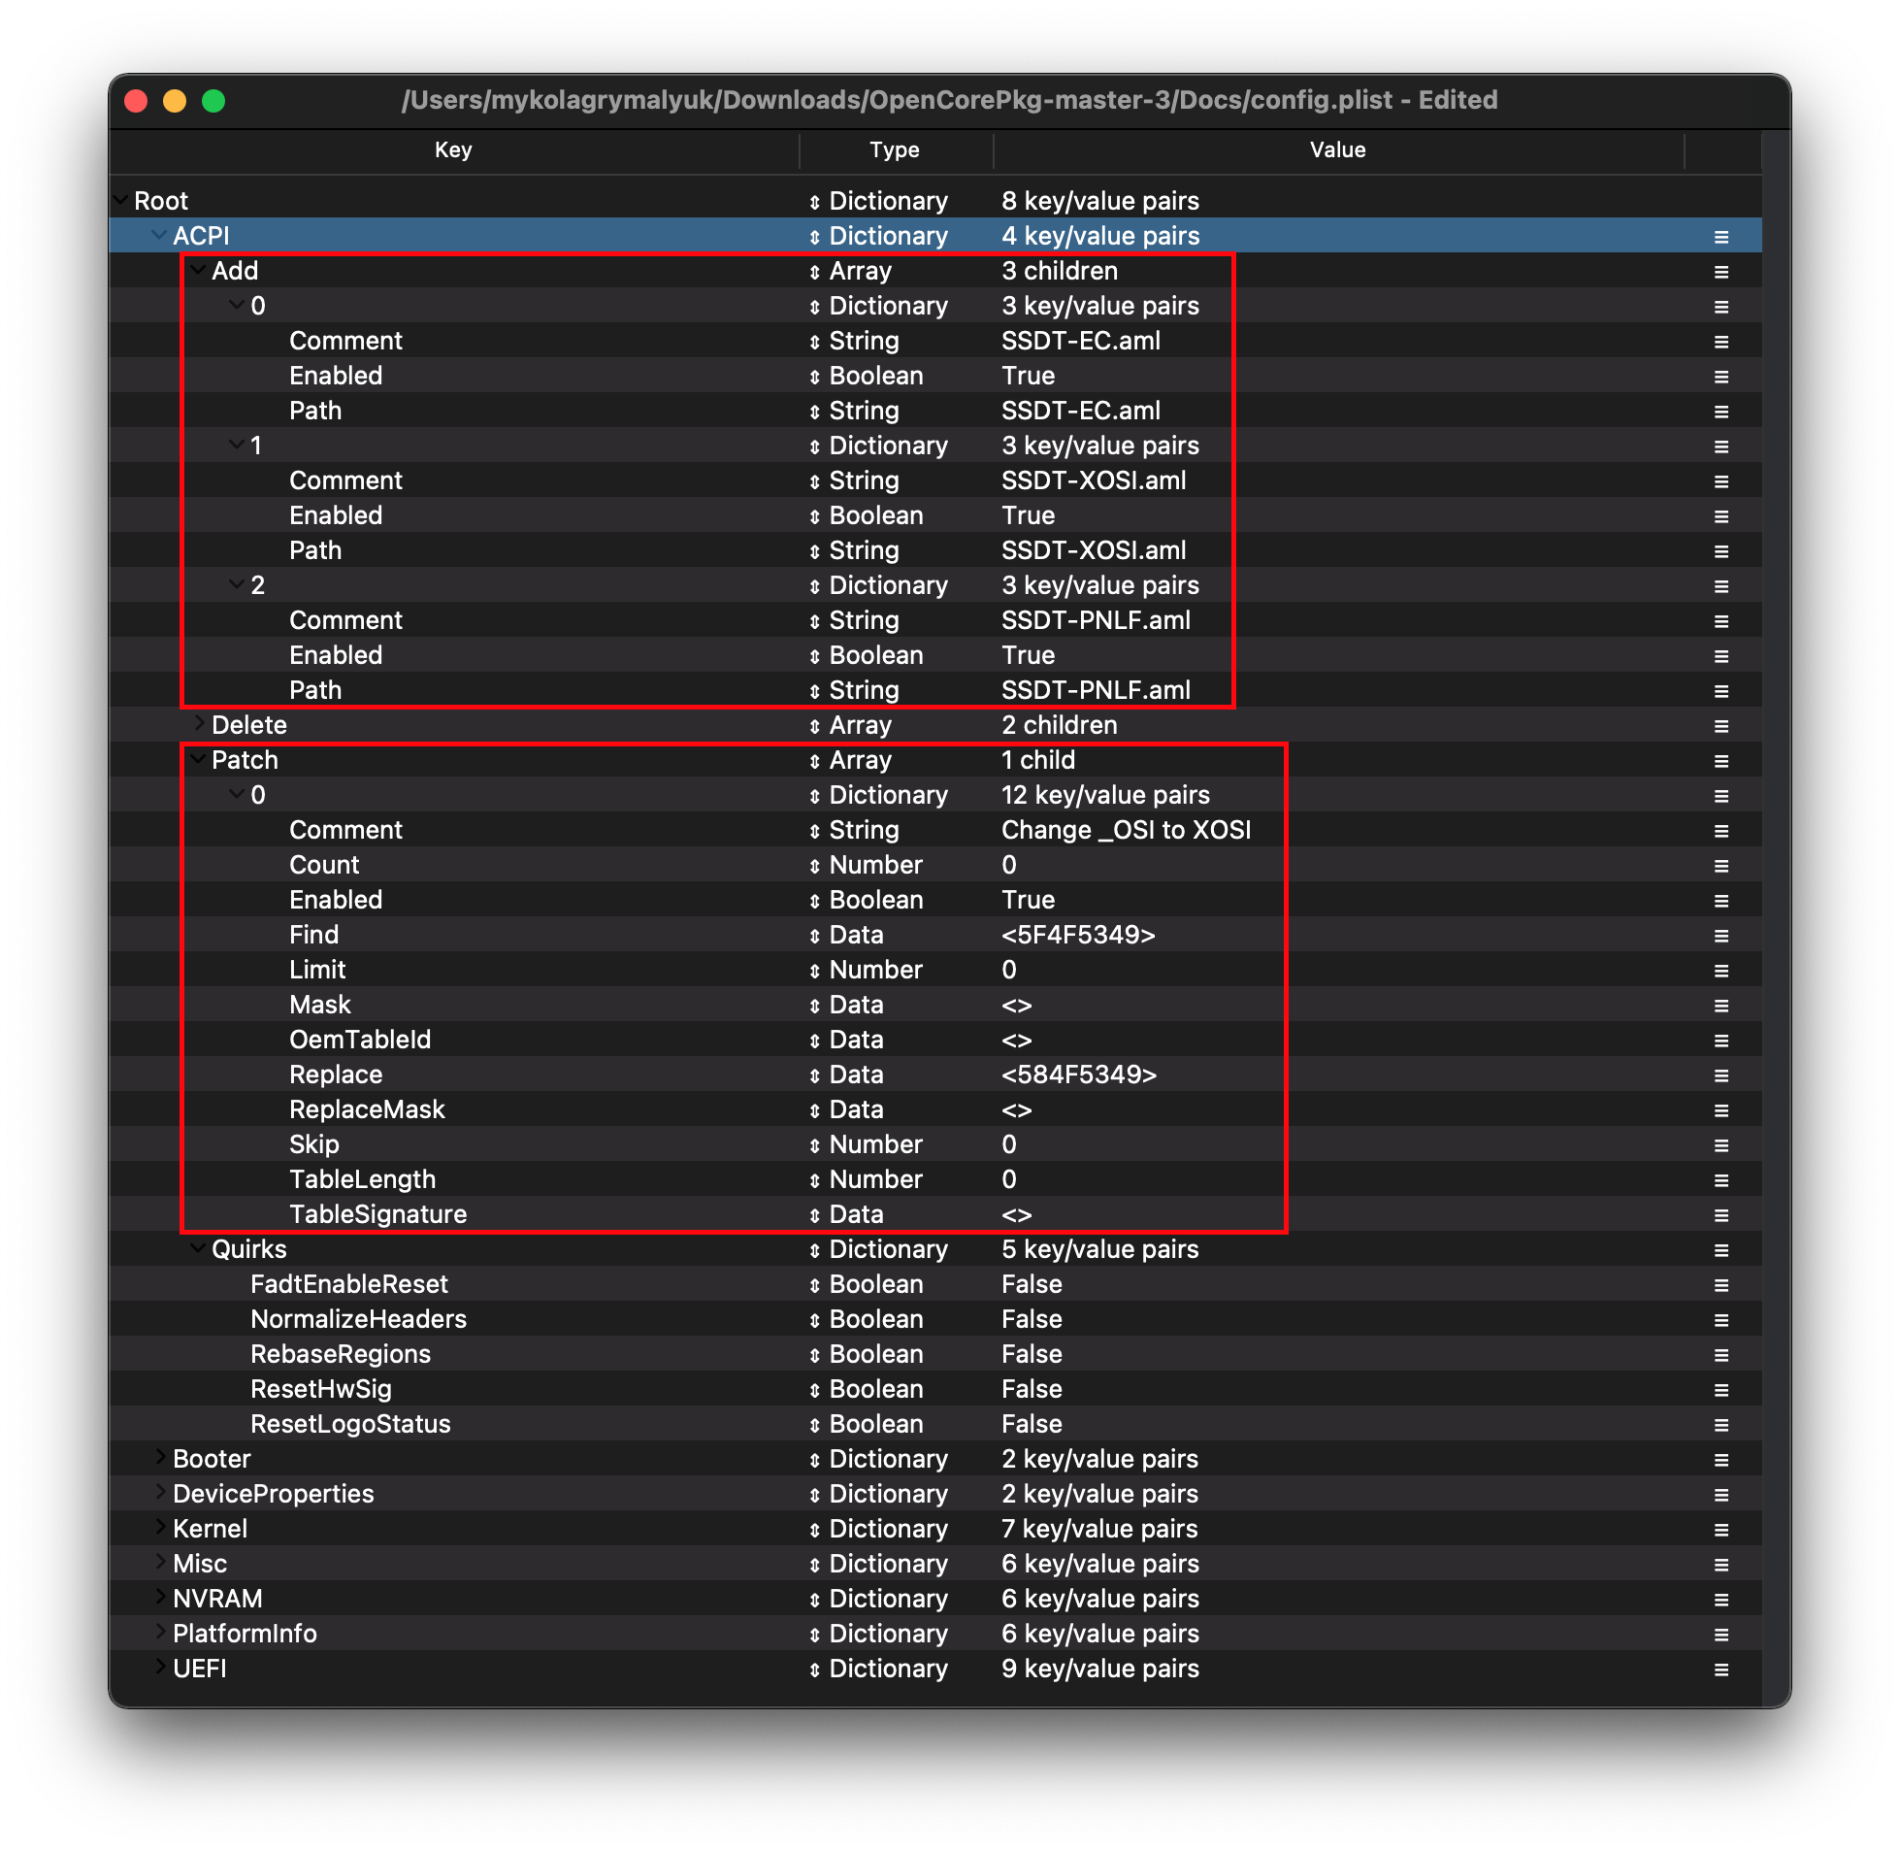
Task: Click the row menu icon for UEFI
Action: coord(1720,1670)
